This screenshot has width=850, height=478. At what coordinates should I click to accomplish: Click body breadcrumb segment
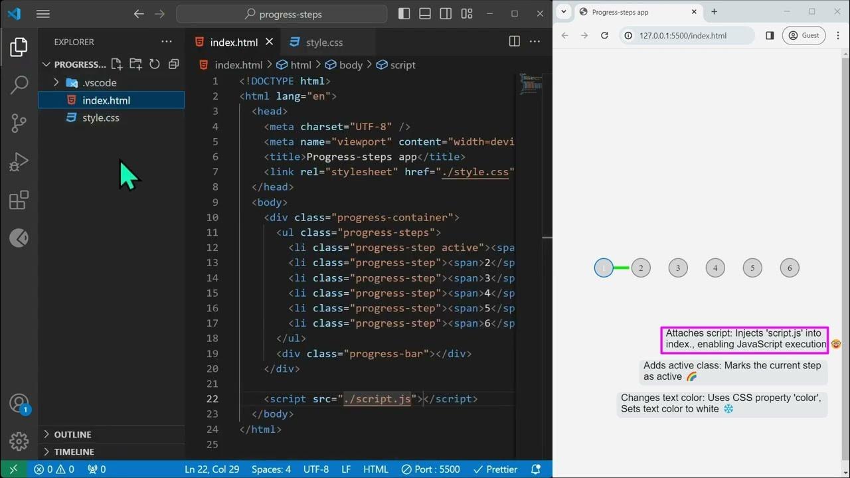pos(344,65)
